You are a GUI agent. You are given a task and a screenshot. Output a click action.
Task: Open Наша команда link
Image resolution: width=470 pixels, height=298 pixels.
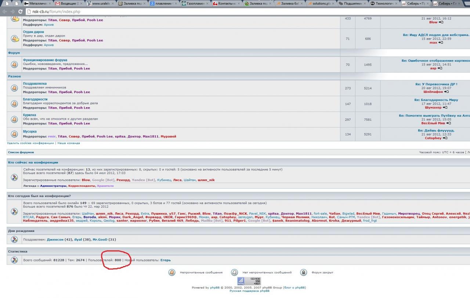[x=68, y=143]
